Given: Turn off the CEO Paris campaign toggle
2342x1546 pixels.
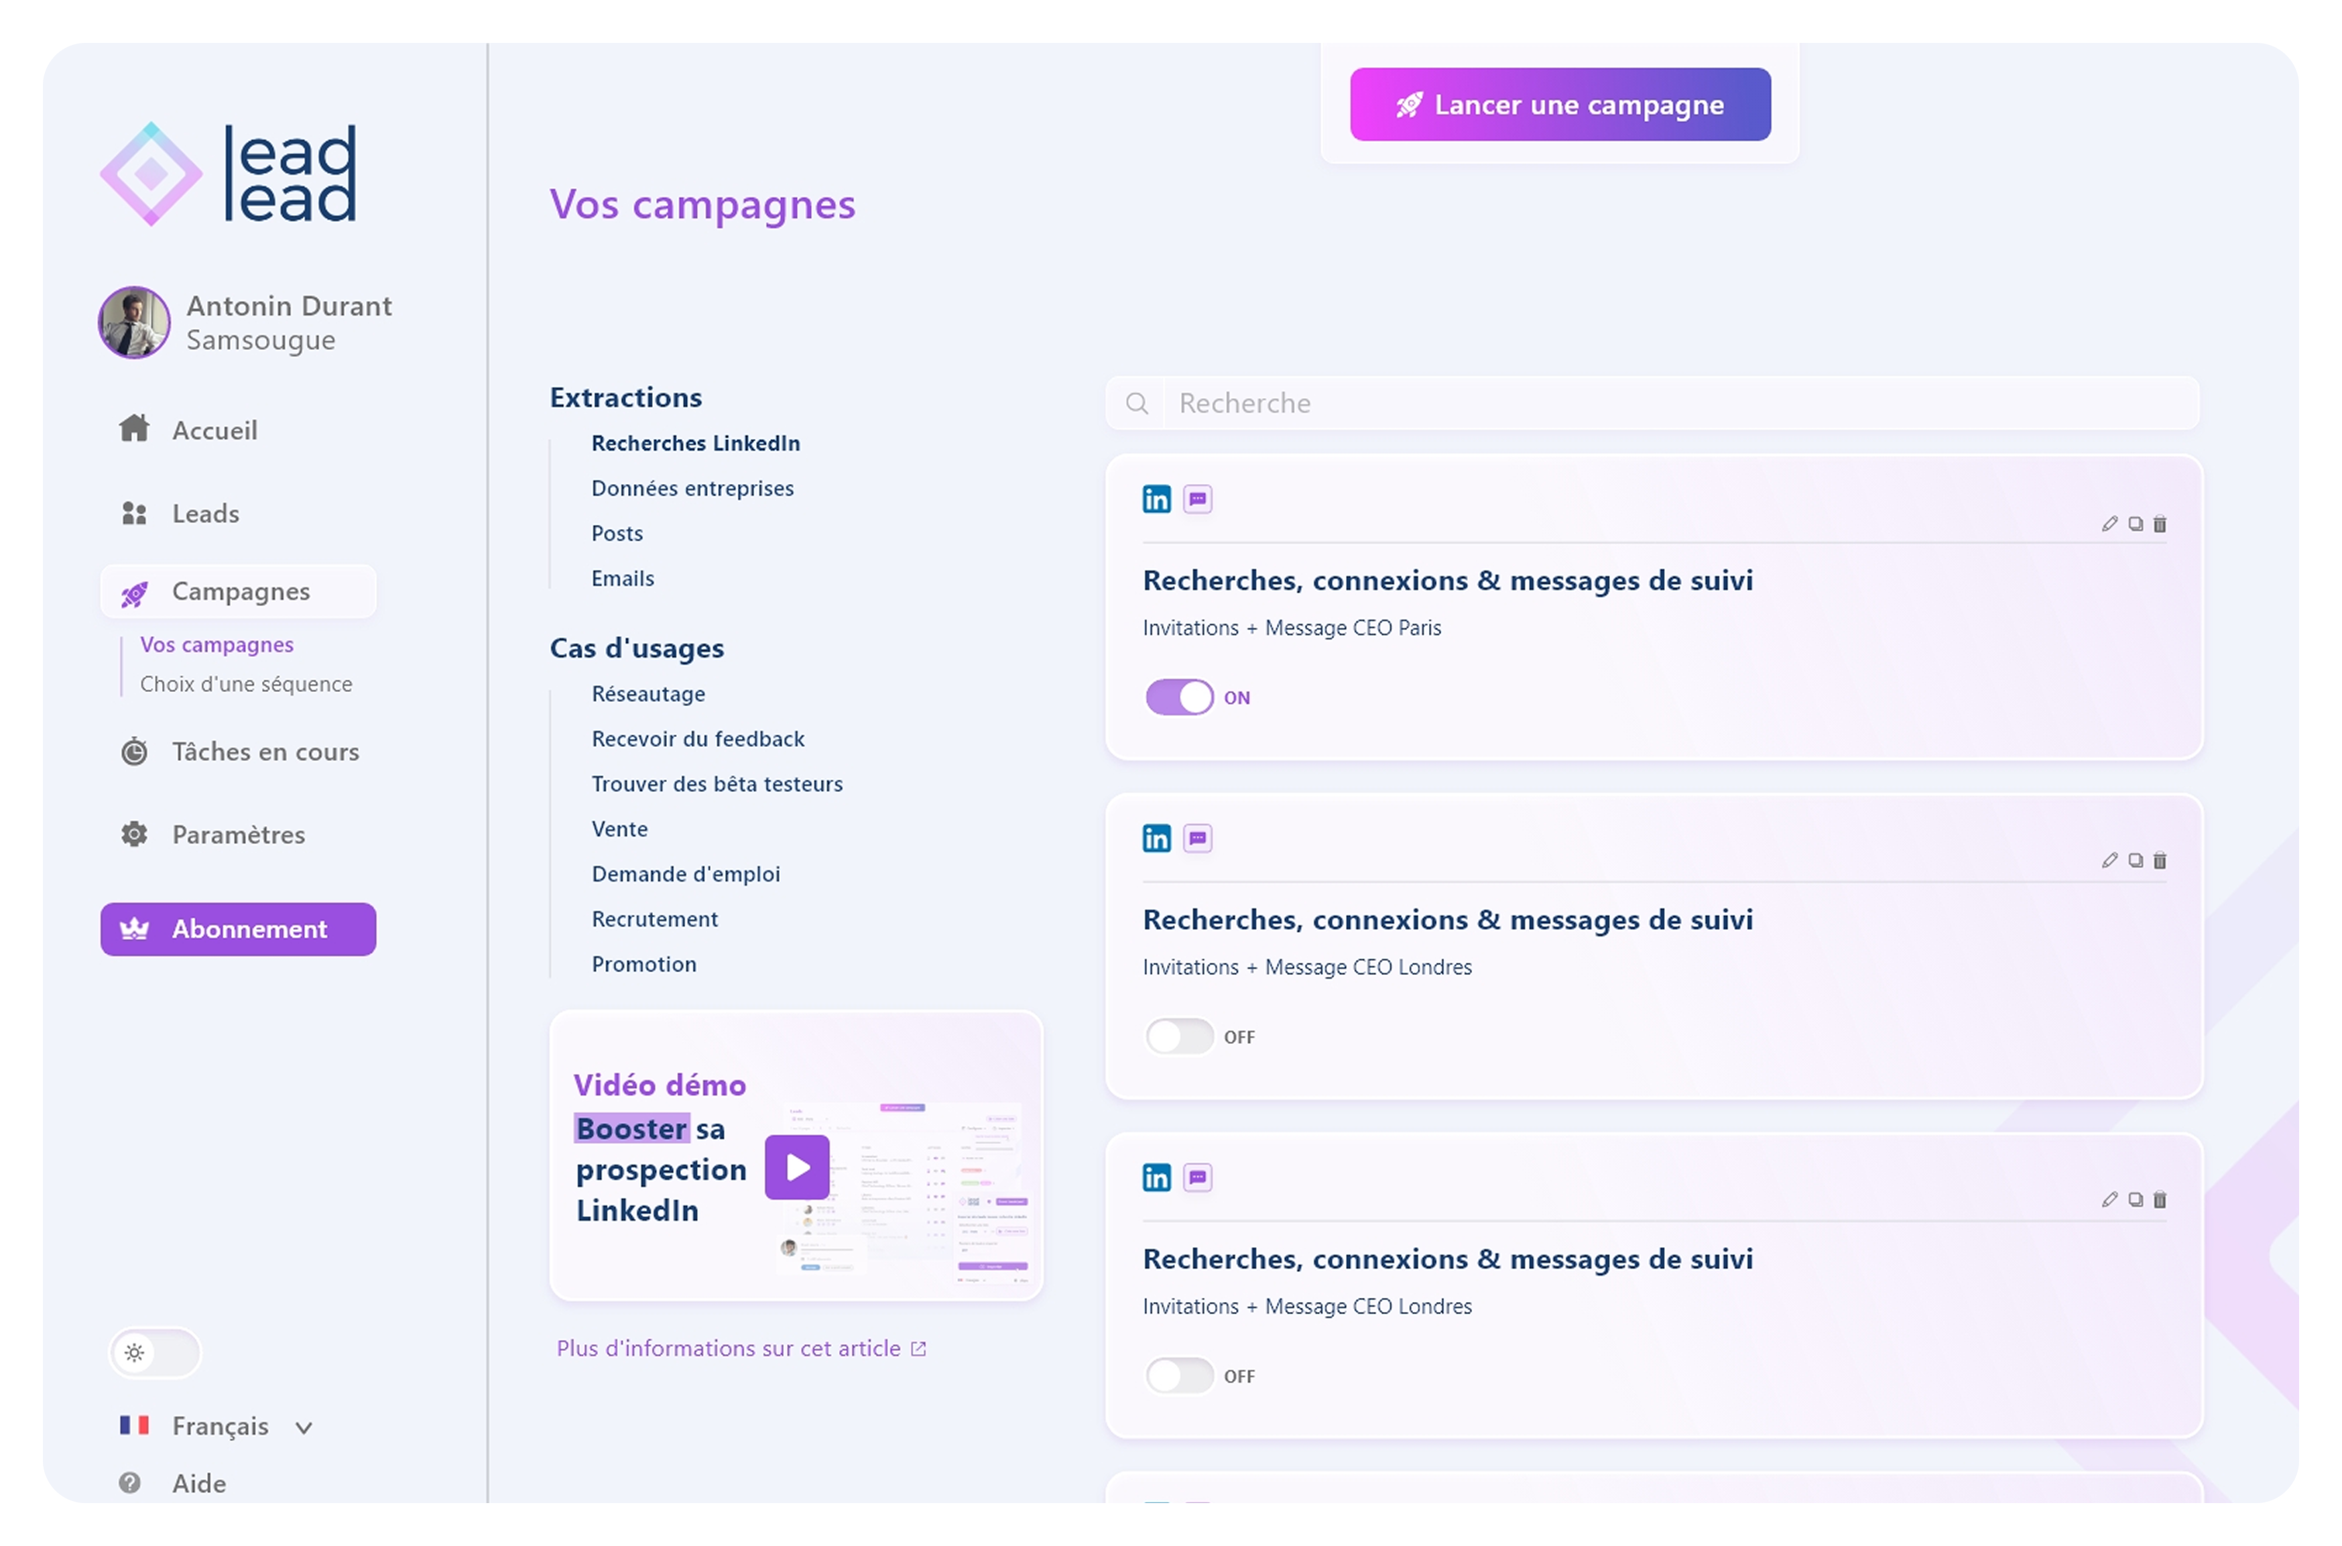Looking at the screenshot, I should (1179, 697).
